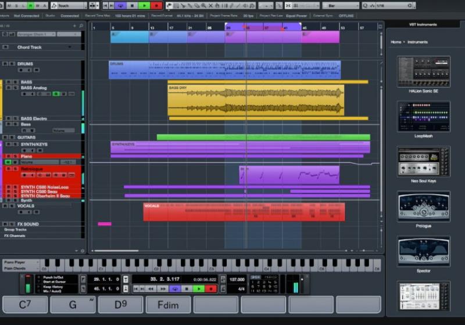The image size is (465, 325).
Task: Click the top toolbar red Record button
Action: click(x=156, y=6)
